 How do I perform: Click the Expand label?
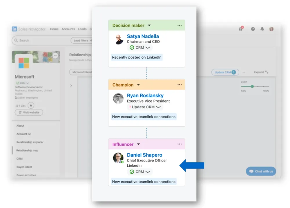click(x=259, y=72)
